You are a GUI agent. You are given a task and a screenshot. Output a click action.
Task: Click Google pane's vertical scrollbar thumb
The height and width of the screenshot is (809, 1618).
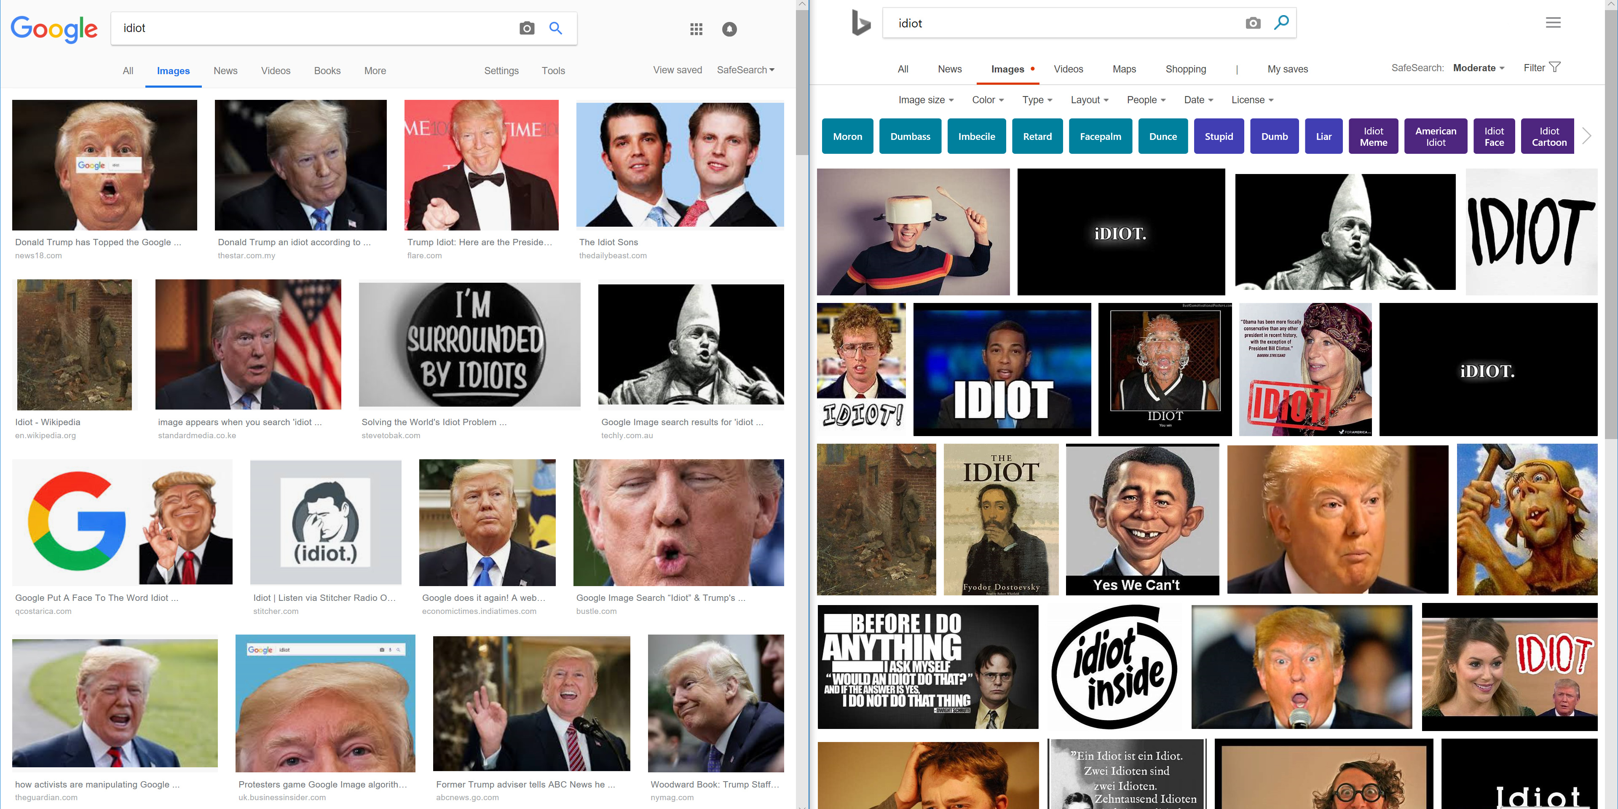click(801, 82)
